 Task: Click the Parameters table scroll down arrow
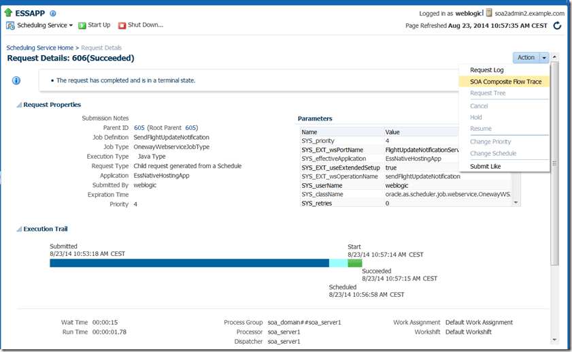point(516,202)
